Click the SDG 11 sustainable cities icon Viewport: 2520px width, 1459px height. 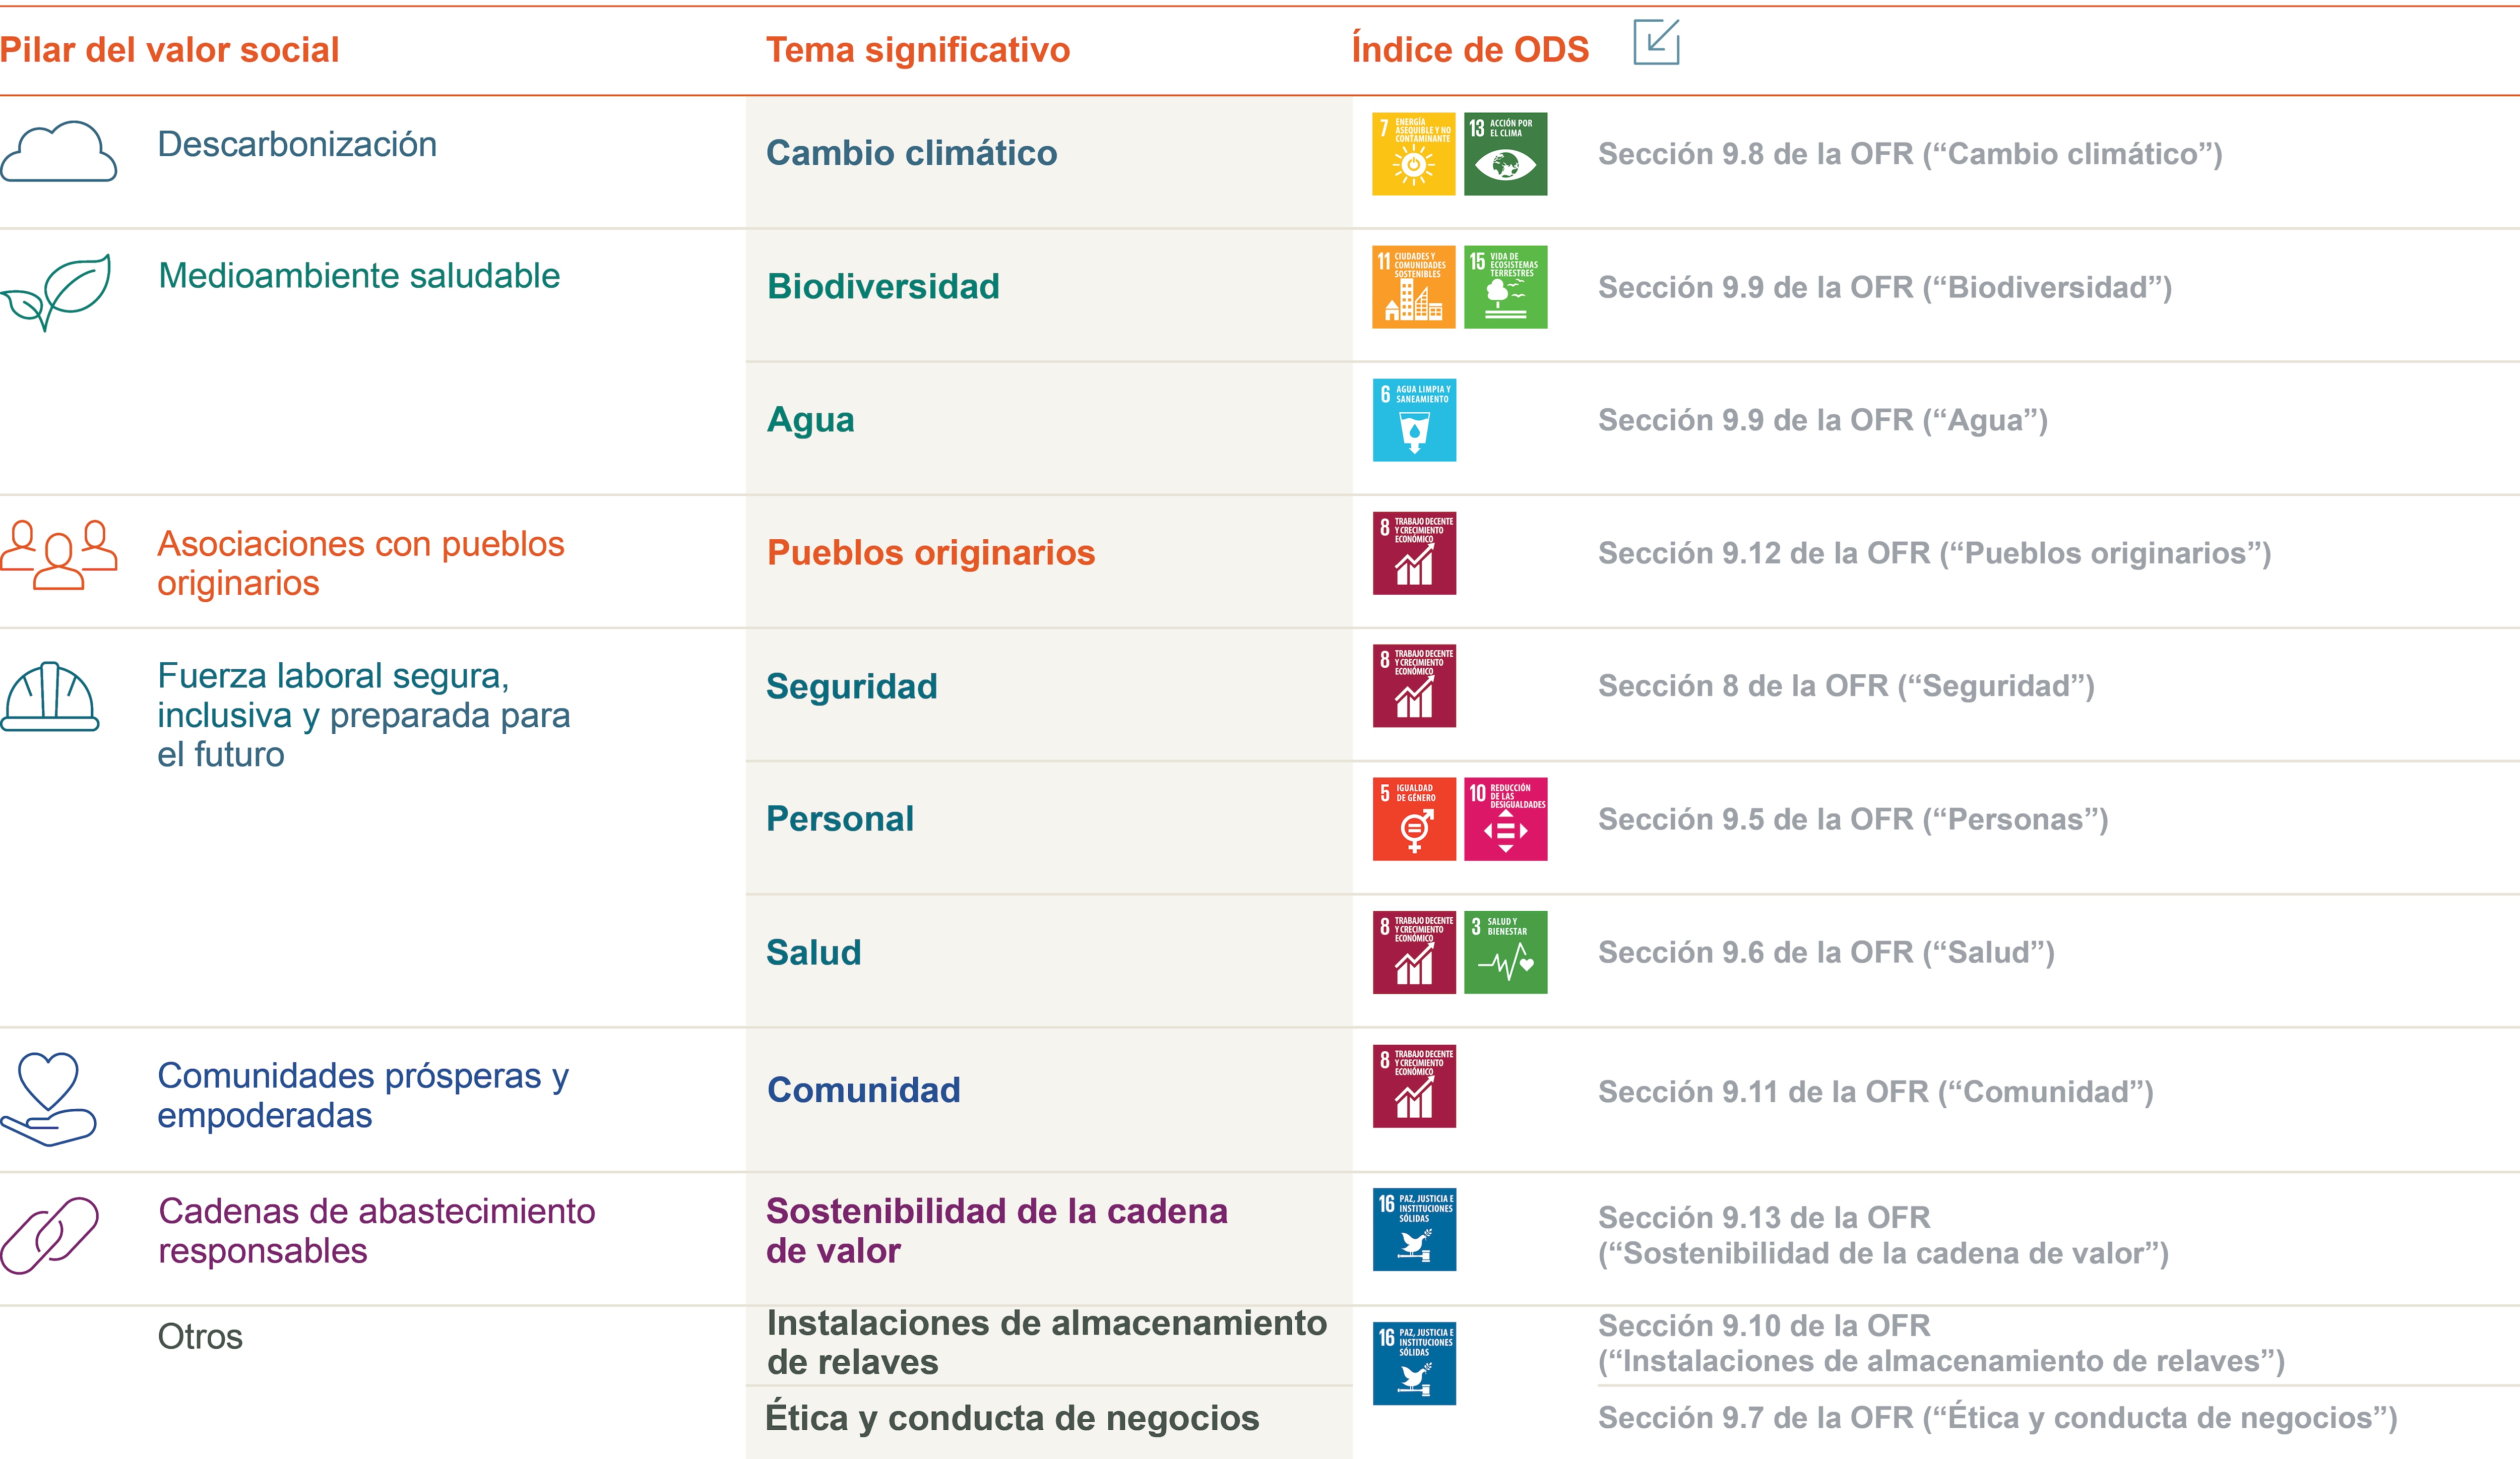pyautogui.click(x=1413, y=287)
